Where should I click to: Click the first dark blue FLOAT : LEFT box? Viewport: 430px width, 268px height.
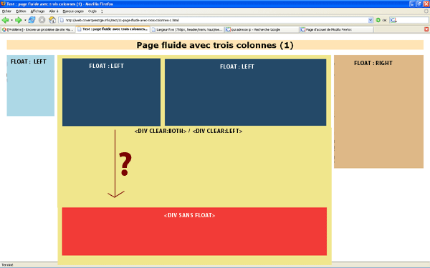pyautogui.click(x=111, y=92)
